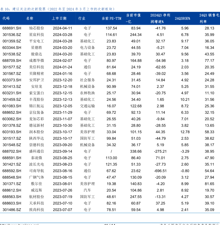Select the '当前市值-亿' column header
This screenshot has height=225, width=220.
(133, 18)
